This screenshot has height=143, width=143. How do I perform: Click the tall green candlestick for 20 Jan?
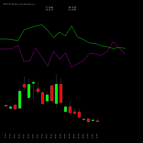20,100
